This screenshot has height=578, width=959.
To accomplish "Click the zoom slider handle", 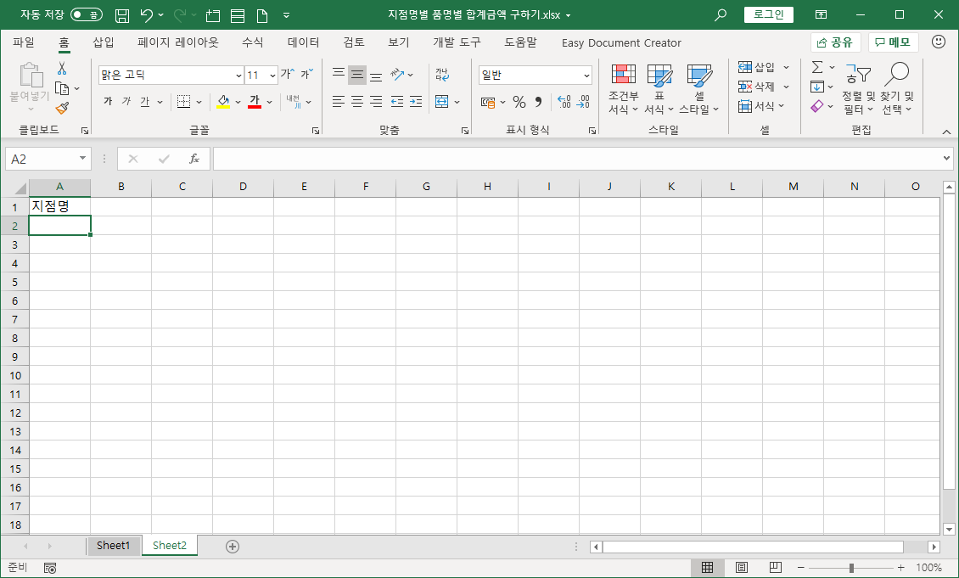I will [850, 568].
